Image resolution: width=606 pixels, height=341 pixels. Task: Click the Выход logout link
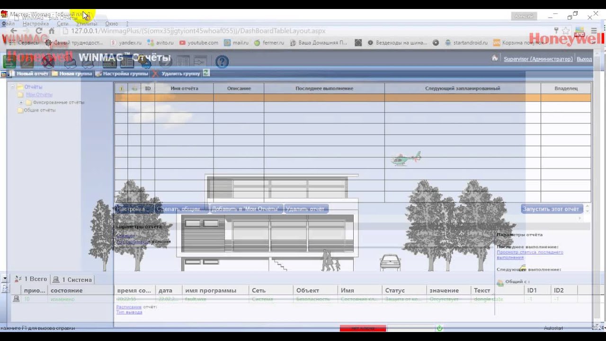pyautogui.click(x=584, y=59)
